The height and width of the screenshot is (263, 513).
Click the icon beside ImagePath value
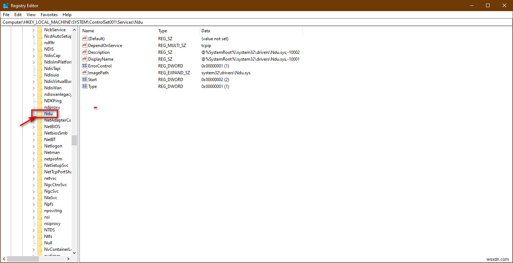(x=84, y=72)
